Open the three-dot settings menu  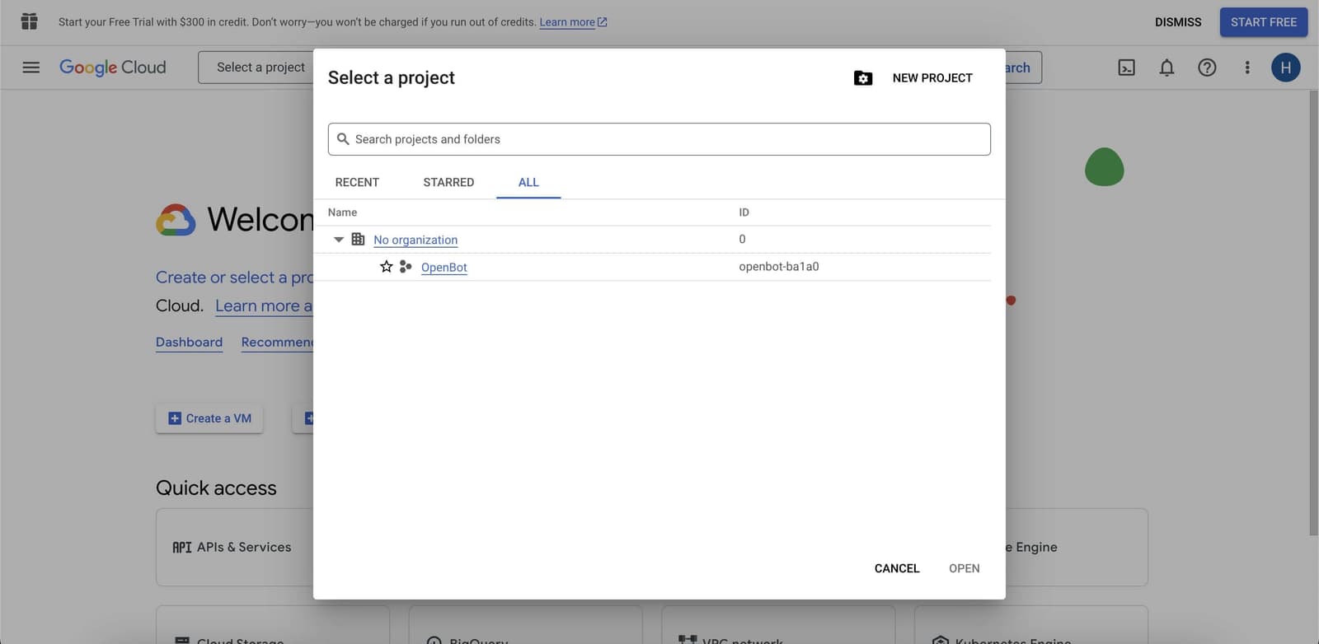(1247, 68)
